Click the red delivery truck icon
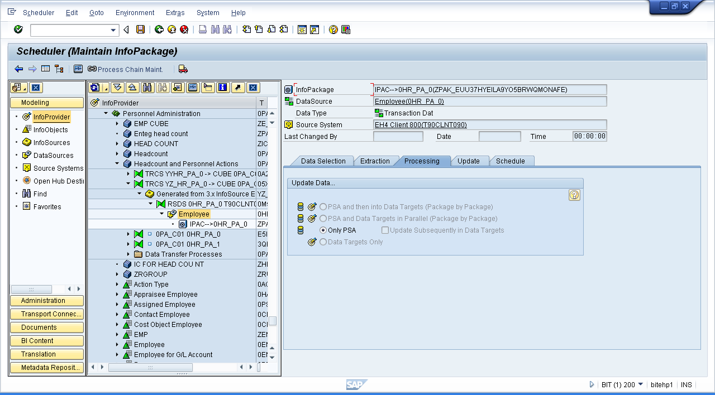 183,69
